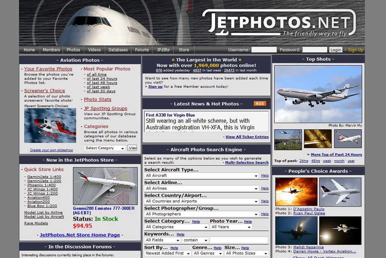The width and height of the screenshot is (386, 258).
Task: Click Help next to Select Aircraft Type
Action: (265, 175)
